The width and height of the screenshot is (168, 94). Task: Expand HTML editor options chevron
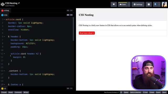(x=71, y=10)
